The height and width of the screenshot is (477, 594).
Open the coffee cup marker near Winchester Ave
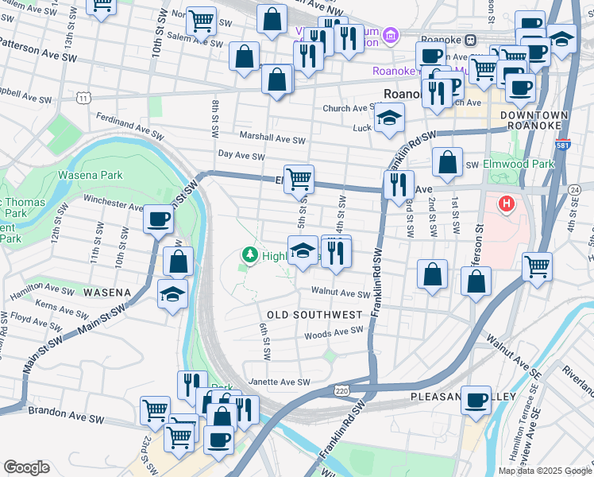158,219
